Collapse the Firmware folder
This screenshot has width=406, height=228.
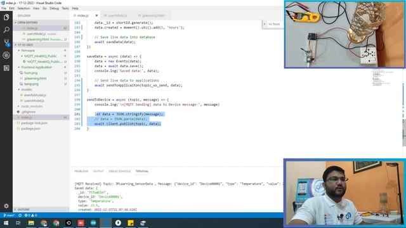click(19, 51)
